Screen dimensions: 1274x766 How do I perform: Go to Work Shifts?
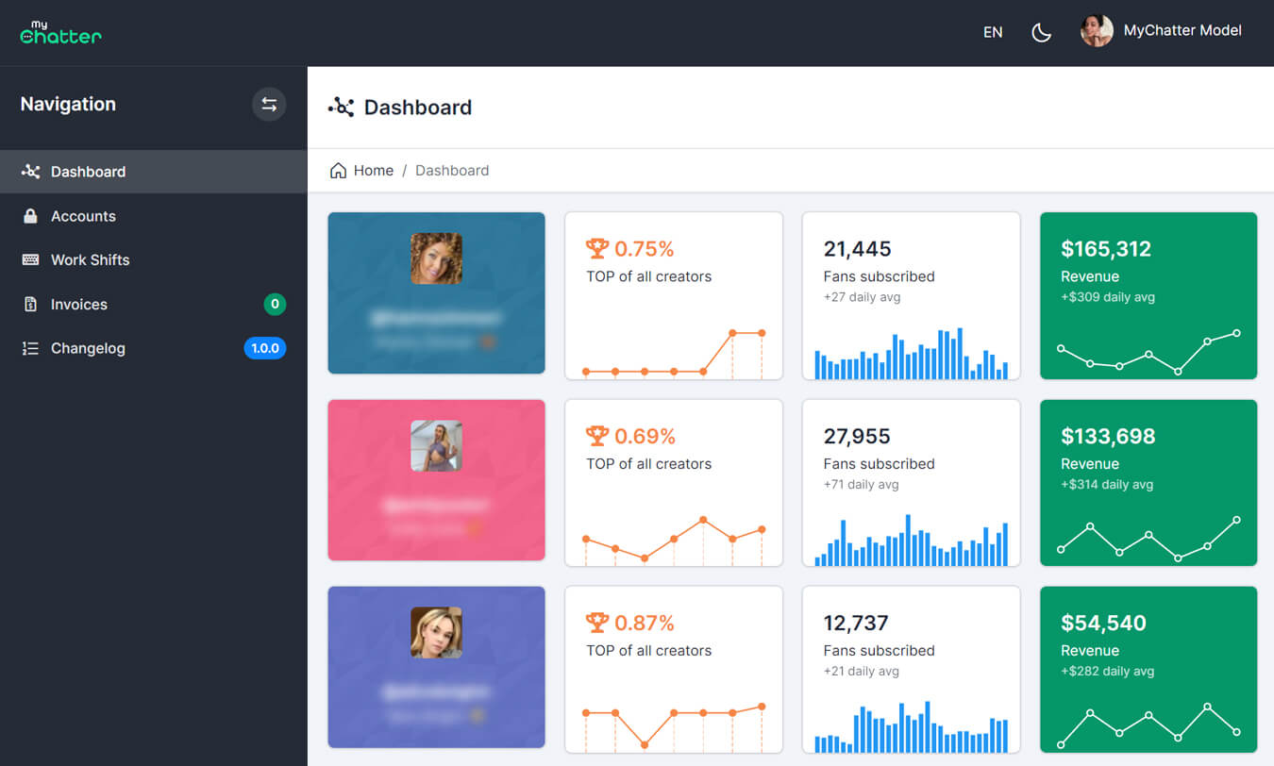pos(90,260)
